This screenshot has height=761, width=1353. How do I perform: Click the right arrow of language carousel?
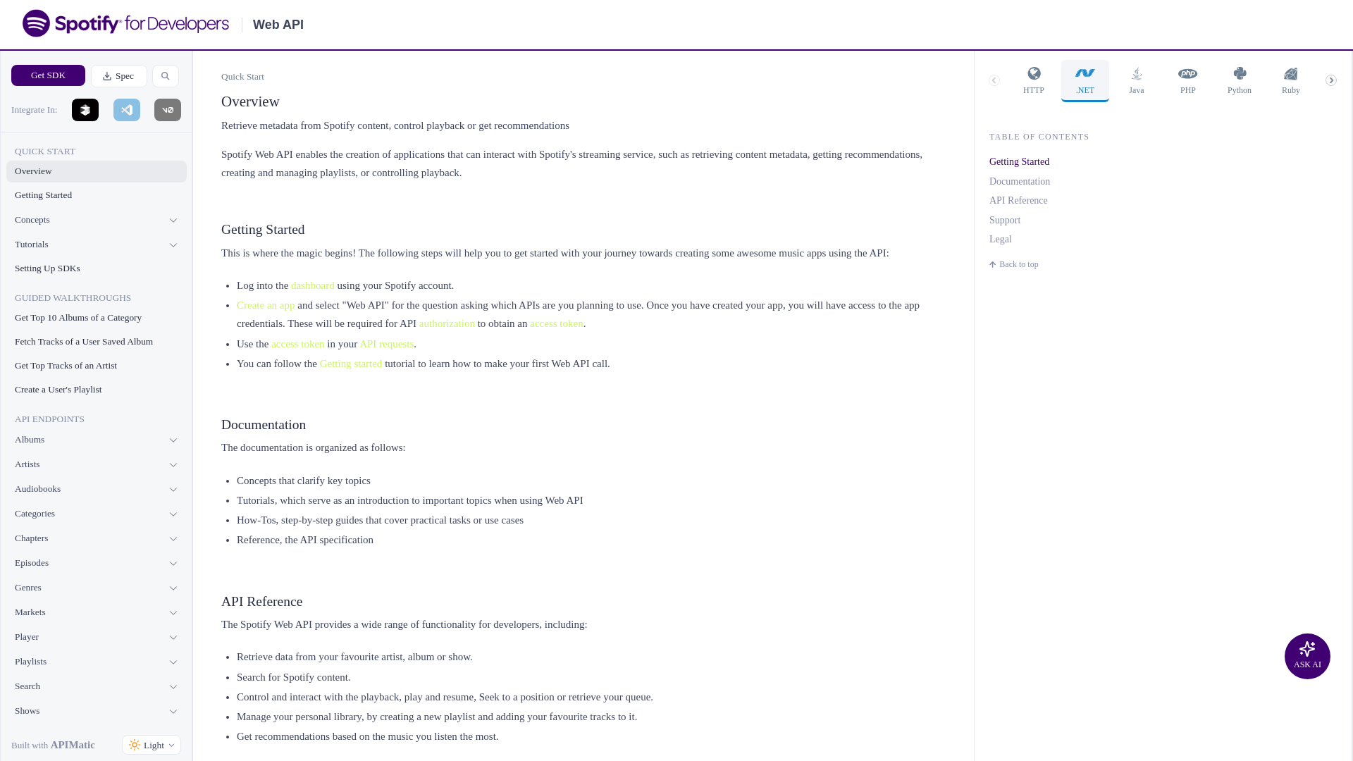coord(1331,80)
